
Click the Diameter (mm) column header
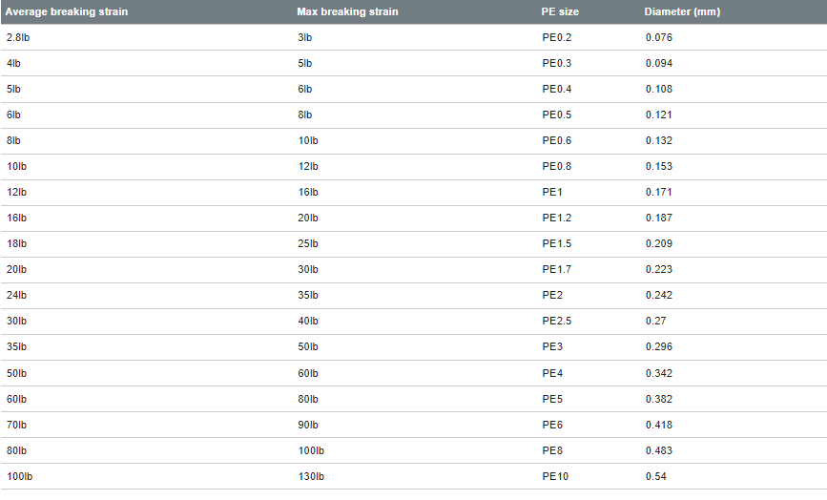(682, 11)
